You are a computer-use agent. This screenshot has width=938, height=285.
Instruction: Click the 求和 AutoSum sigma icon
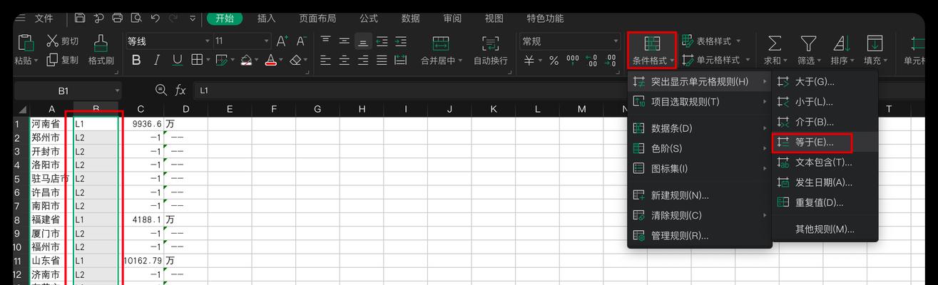[774, 43]
